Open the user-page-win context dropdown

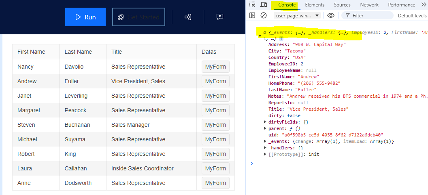pos(298,15)
